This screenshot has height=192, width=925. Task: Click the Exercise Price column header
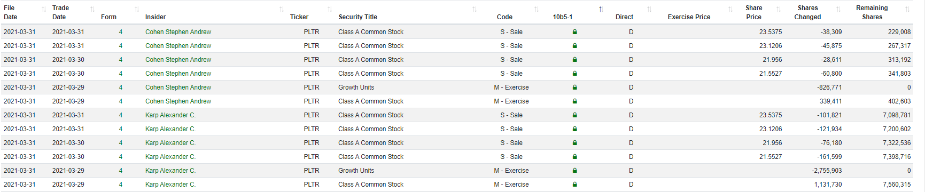click(x=689, y=17)
